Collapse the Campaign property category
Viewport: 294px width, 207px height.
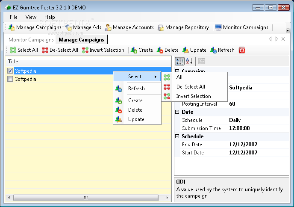point(177,71)
